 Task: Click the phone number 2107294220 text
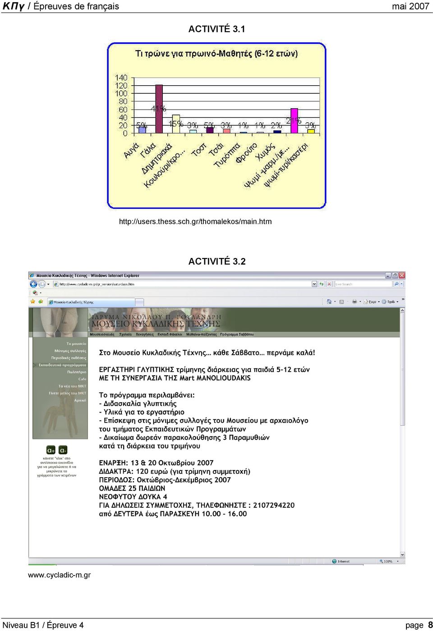pos(274,505)
